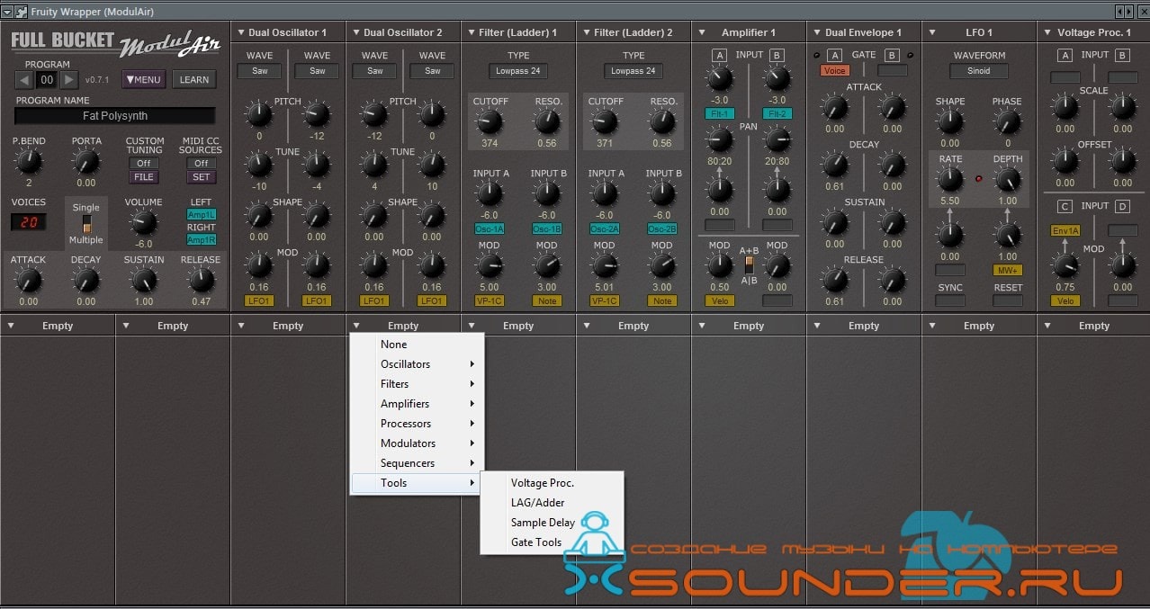Click input A box in Voltage Proc. 1
The height and width of the screenshot is (609, 1150).
(x=1065, y=56)
